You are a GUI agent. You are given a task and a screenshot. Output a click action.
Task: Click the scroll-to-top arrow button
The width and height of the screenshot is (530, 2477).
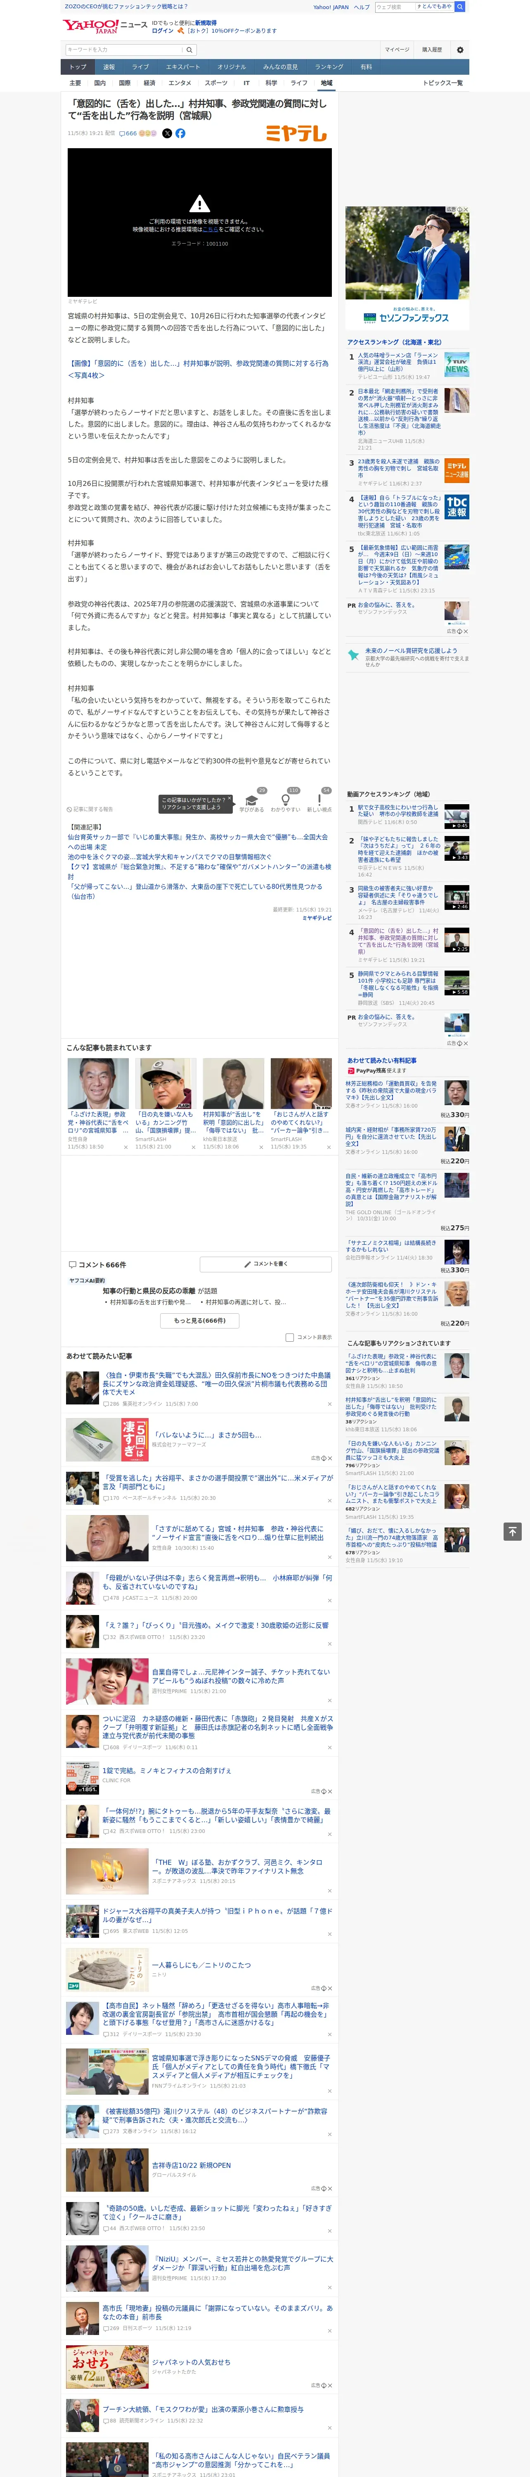click(513, 1531)
